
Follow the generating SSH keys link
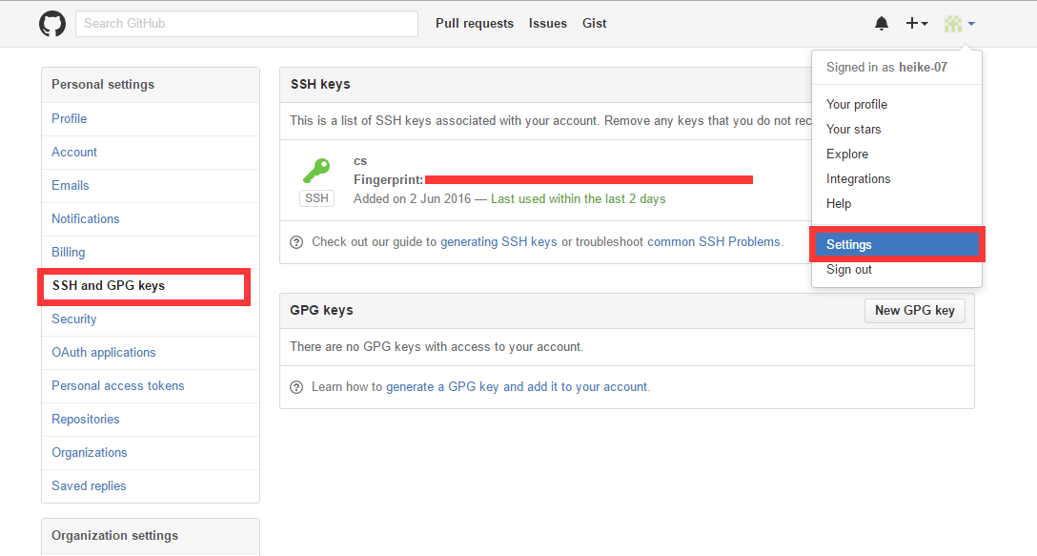498,242
